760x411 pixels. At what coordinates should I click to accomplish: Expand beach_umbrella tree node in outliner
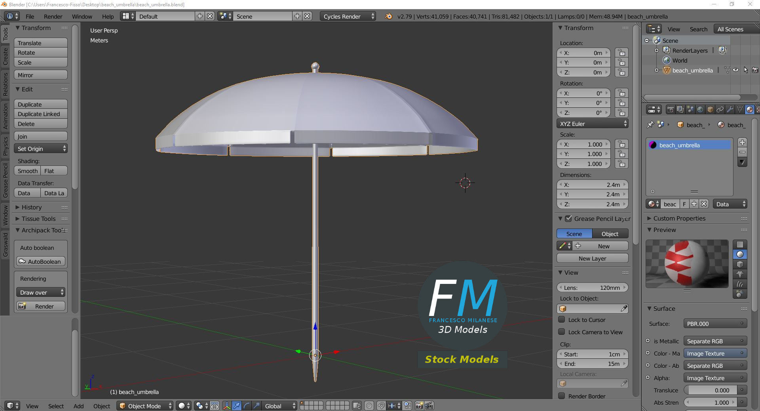[x=657, y=70]
